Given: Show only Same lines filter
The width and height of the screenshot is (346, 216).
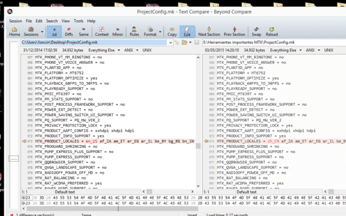Looking at the screenshot, I should tap(84, 32).
